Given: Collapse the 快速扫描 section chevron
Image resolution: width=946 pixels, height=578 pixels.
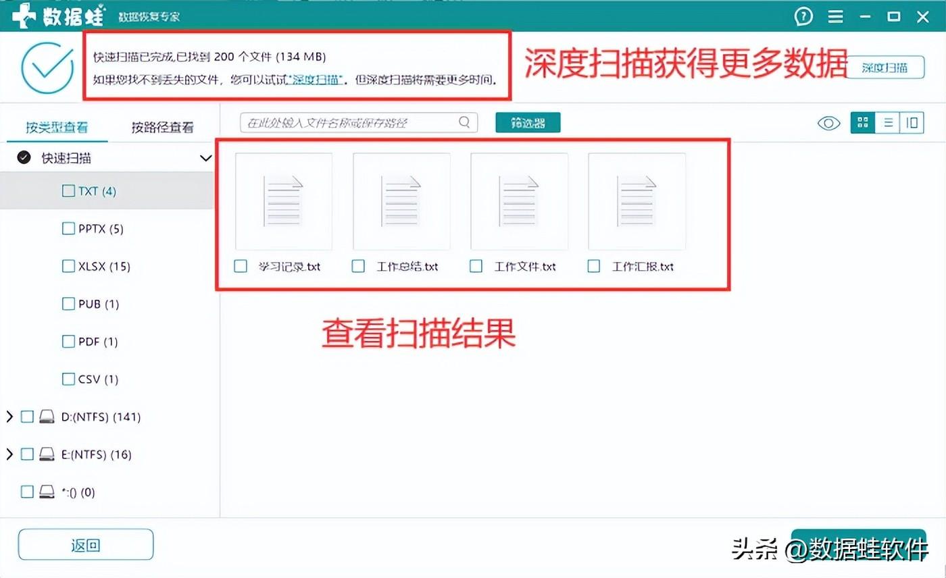Looking at the screenshot, I should click(206, 158).
